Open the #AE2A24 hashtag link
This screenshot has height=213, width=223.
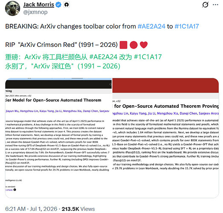151,26
